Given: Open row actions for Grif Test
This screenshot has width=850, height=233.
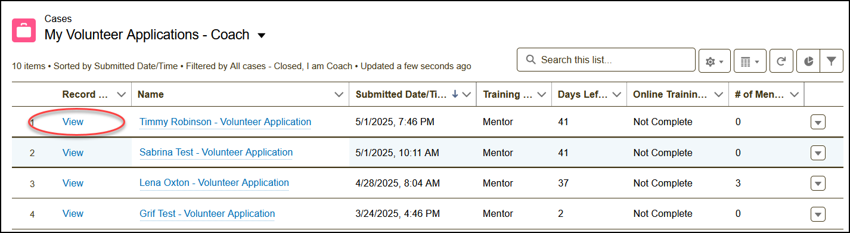Looking at the screenshot, I should (x=818, y=214).
